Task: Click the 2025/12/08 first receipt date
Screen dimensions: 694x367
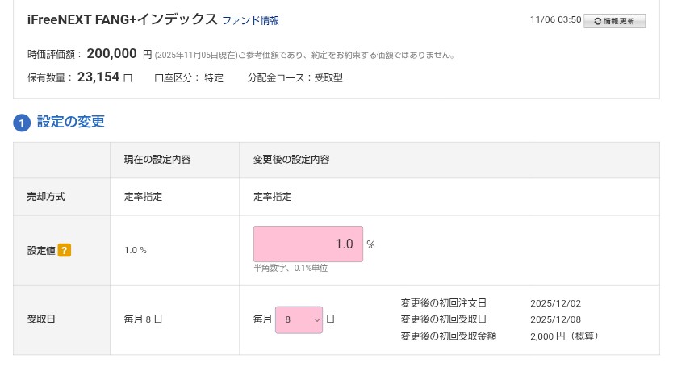Action: click(555, 319)
